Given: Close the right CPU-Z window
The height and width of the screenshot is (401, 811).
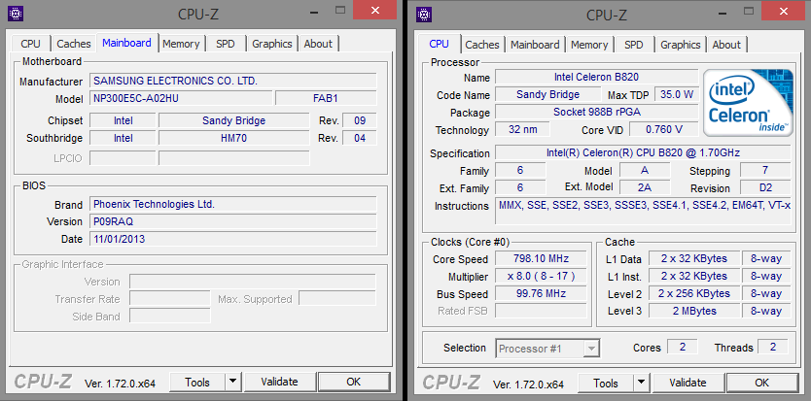Looking at the screenshot, I should click(785, 11).
